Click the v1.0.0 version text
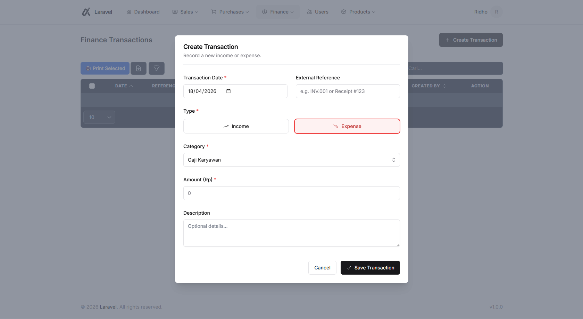The image size is (583, 319). (x=496, y=307)
